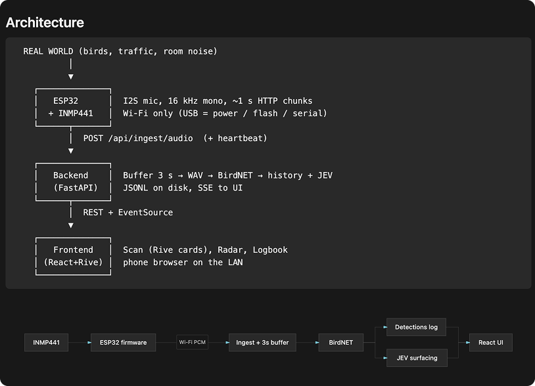Select the "Frontend" label in the ASCII box

click(x=73, y=250)
